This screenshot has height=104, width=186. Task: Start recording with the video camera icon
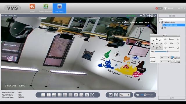pos(141,16)
